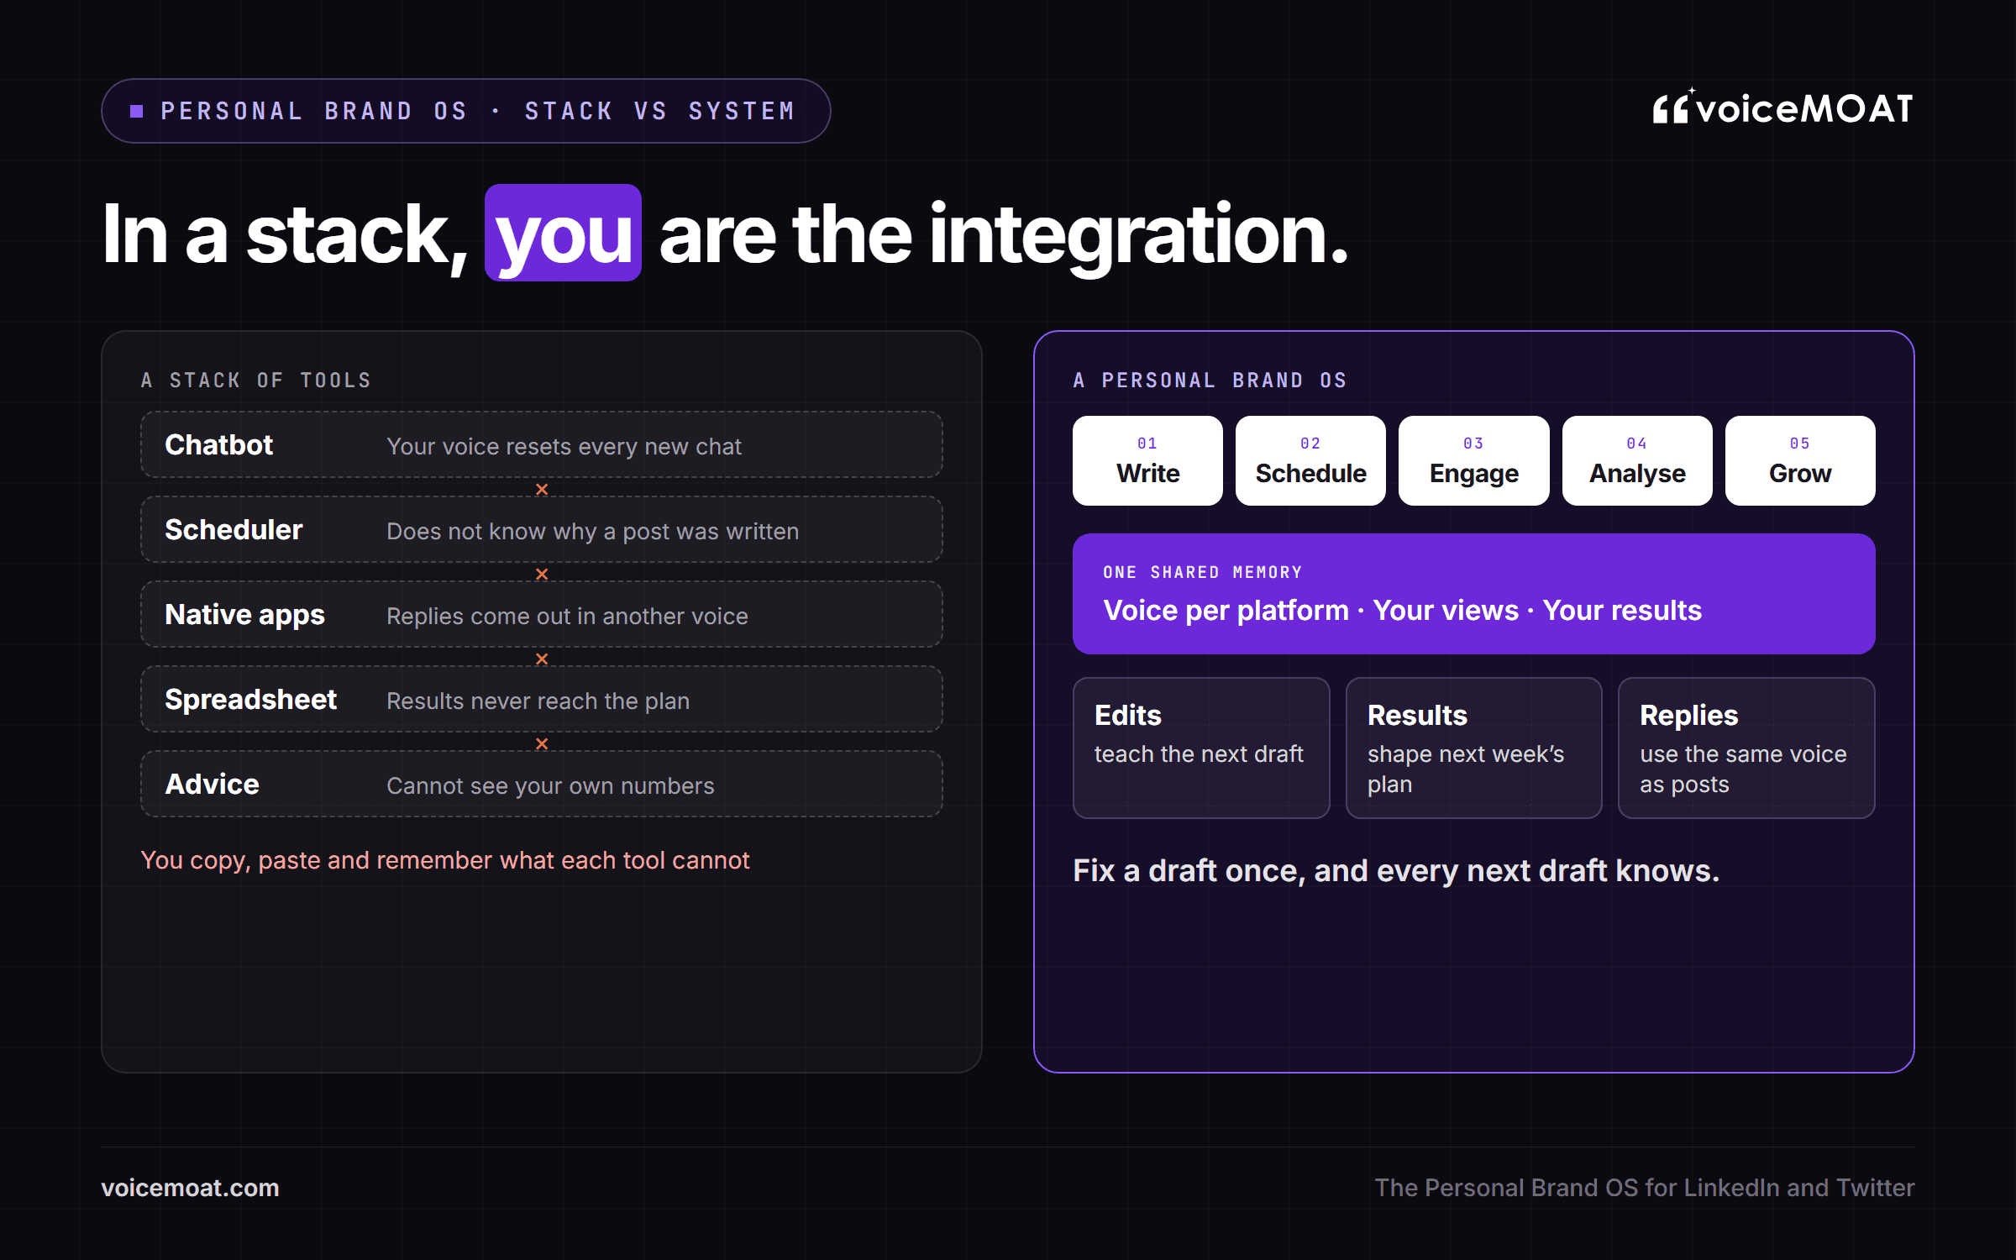Click the Advice row
The width and height of the screenshot is (2016, 1260).
tap(542, 784)
